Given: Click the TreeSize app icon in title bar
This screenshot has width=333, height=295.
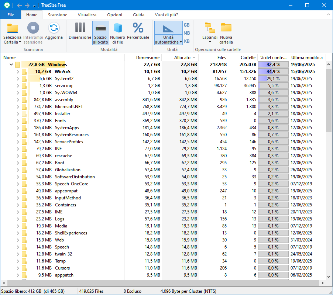Looking at the screenshot, I should [x=7, y=5].
